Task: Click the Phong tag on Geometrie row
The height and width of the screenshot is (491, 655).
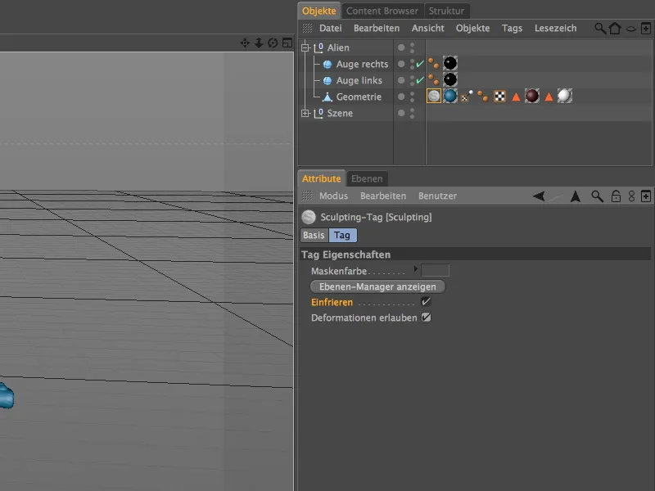Action: (483, 96)
